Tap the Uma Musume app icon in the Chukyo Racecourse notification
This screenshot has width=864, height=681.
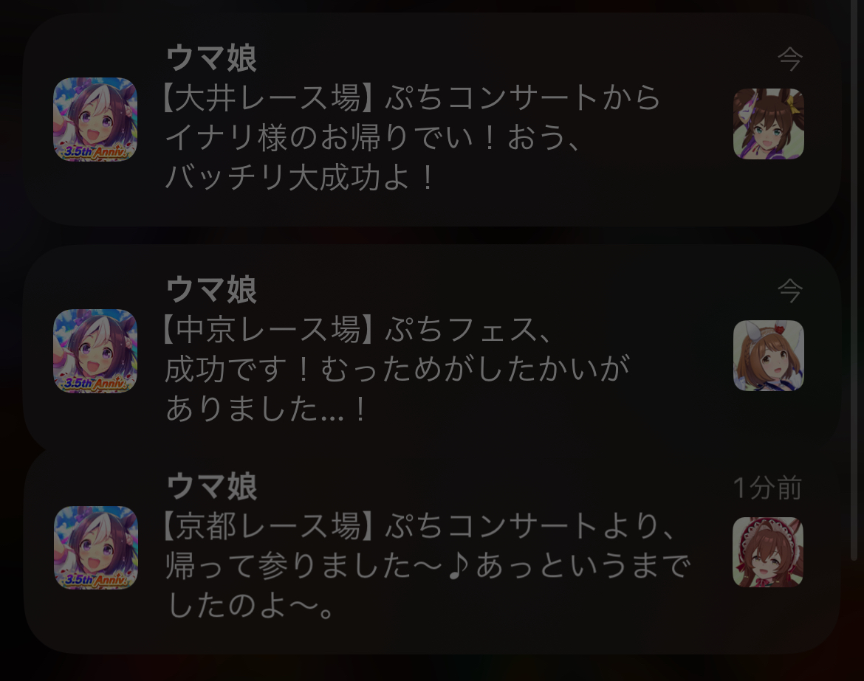(x=95, y=351)
